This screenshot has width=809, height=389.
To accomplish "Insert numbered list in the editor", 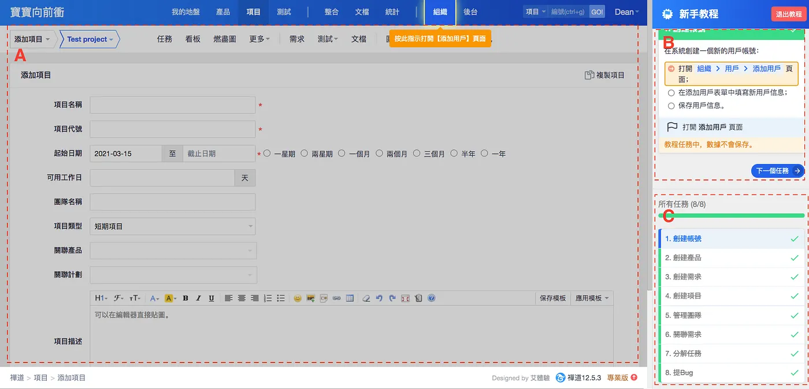I will point(268,298).
